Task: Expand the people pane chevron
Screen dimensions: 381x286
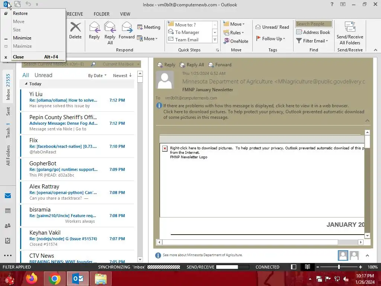Action: tap(367, 255)
